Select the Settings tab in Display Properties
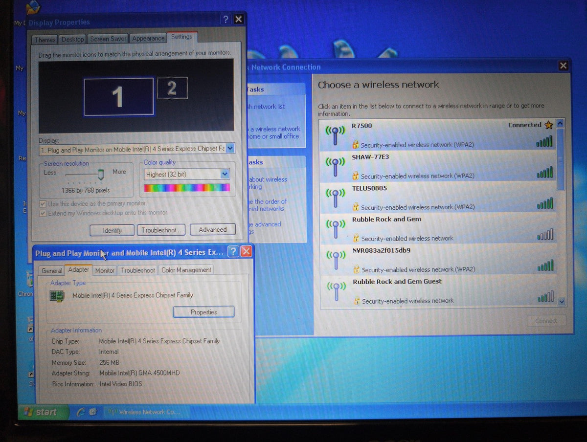Viewport: 587px width, 442px height. pos(181,37)
